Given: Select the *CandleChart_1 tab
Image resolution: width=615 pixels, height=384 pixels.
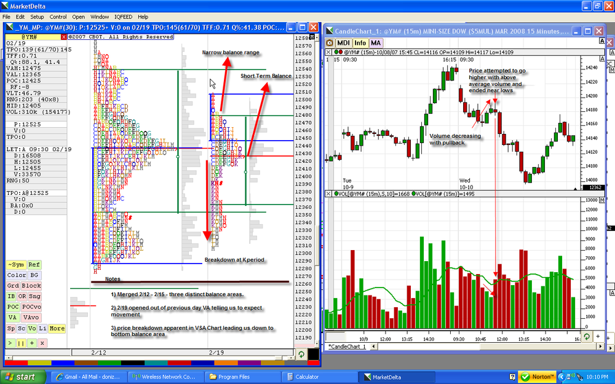Looking at the screenshot, I should [347, 347].
